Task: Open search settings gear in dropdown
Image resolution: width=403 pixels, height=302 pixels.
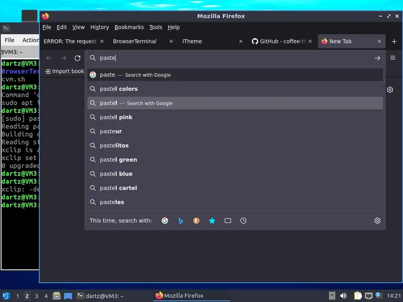Action: 377,221
